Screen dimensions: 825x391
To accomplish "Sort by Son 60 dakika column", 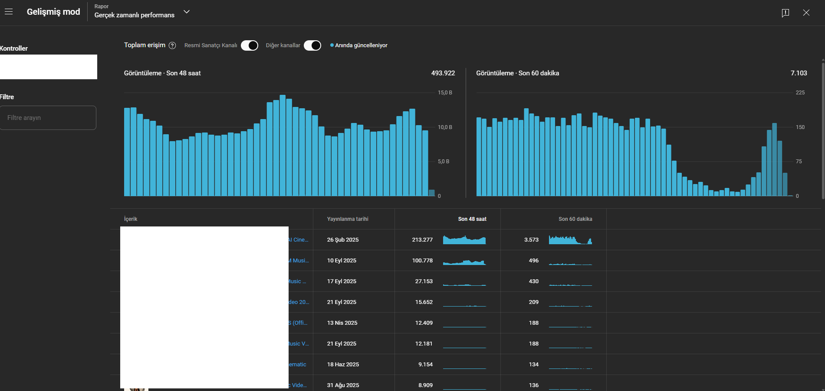I will coord(575,219).
